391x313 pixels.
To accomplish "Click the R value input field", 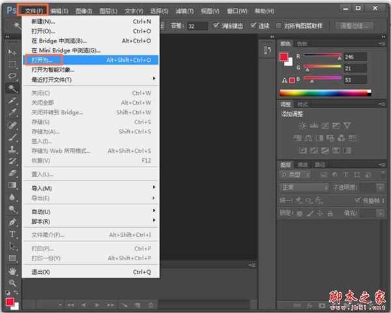I will click(356, 57).
